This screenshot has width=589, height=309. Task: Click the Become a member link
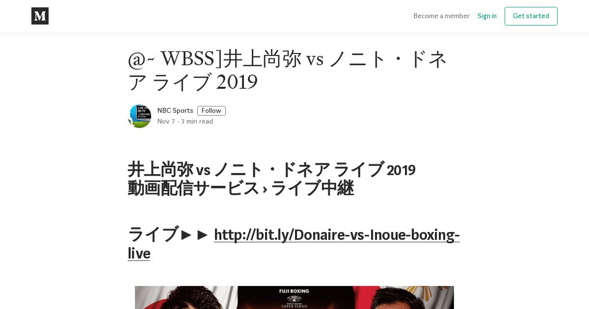[x=441, y=16]
